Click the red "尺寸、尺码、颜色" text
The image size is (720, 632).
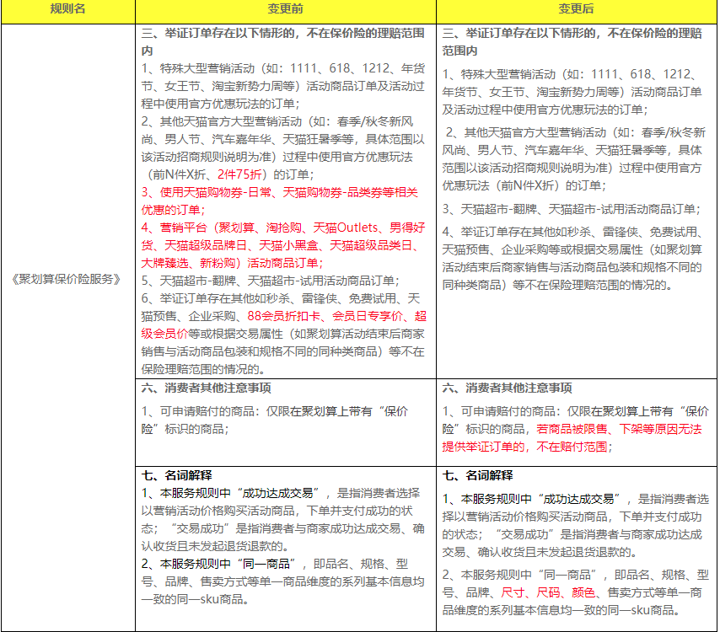click(x=548, y=592)
